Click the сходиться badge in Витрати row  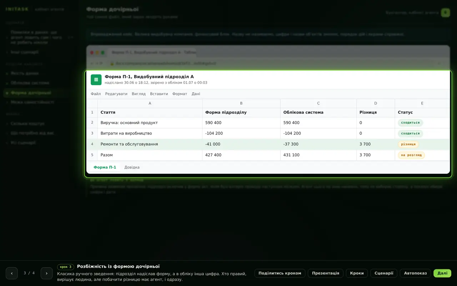pos(410,133)
